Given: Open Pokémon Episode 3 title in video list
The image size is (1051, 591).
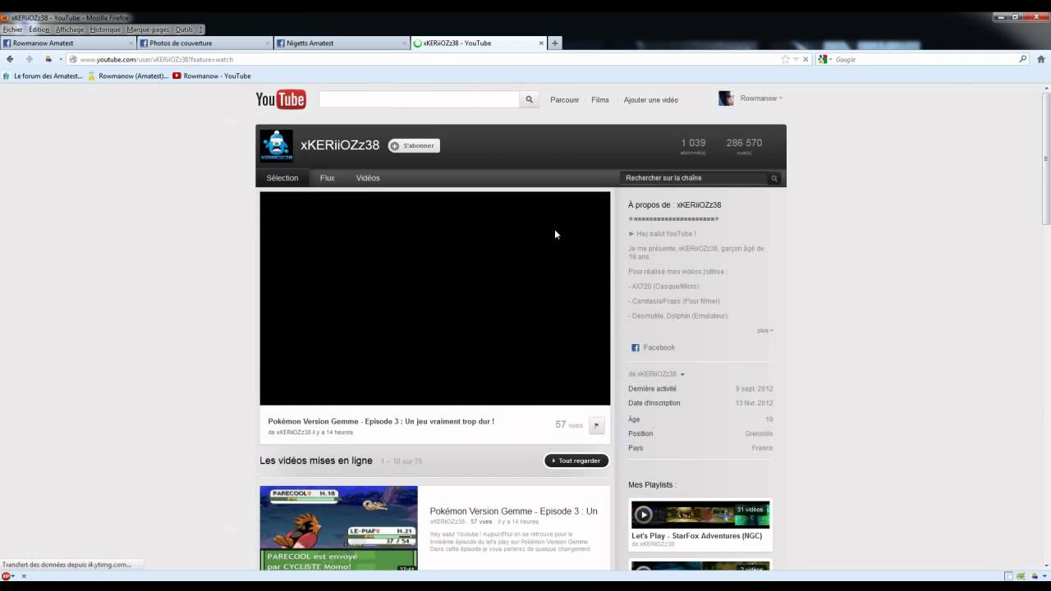Looking at the screenshot, I should point(514,511).
